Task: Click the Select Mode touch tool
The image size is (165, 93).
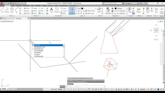Action: pyautogui.click(x=162, y=11)
